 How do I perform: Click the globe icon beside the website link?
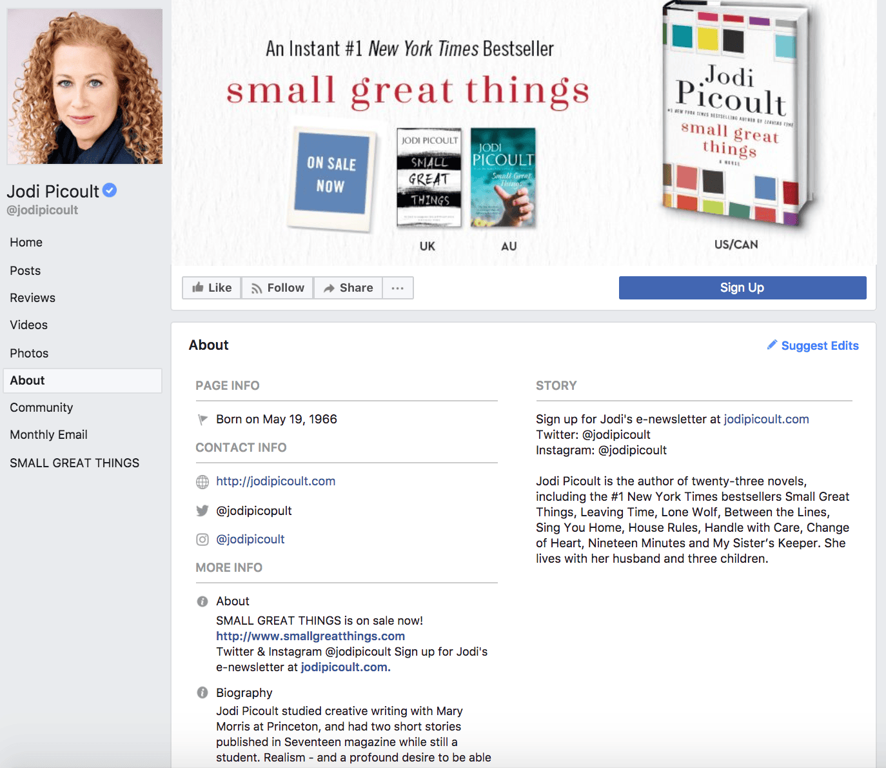[202, 481]
